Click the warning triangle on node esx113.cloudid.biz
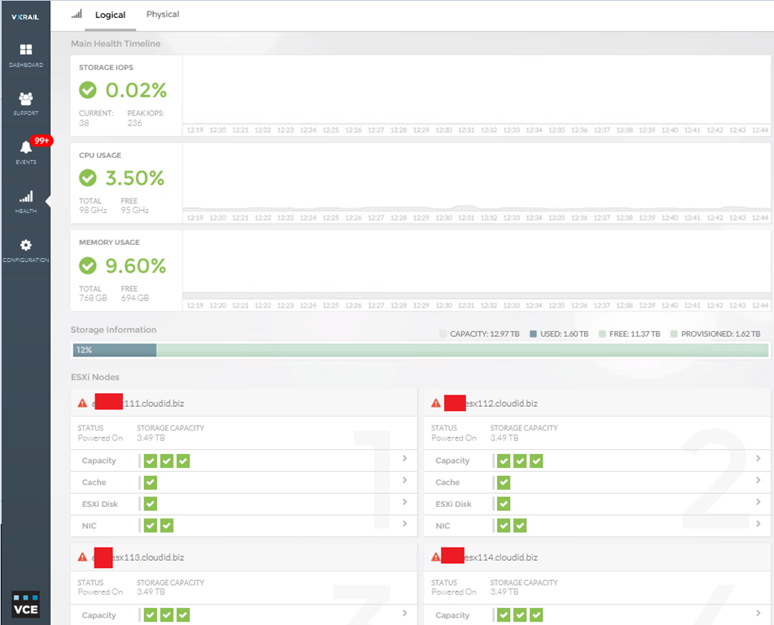This screenshot has width=774, height=625. (x=82, y=557)
